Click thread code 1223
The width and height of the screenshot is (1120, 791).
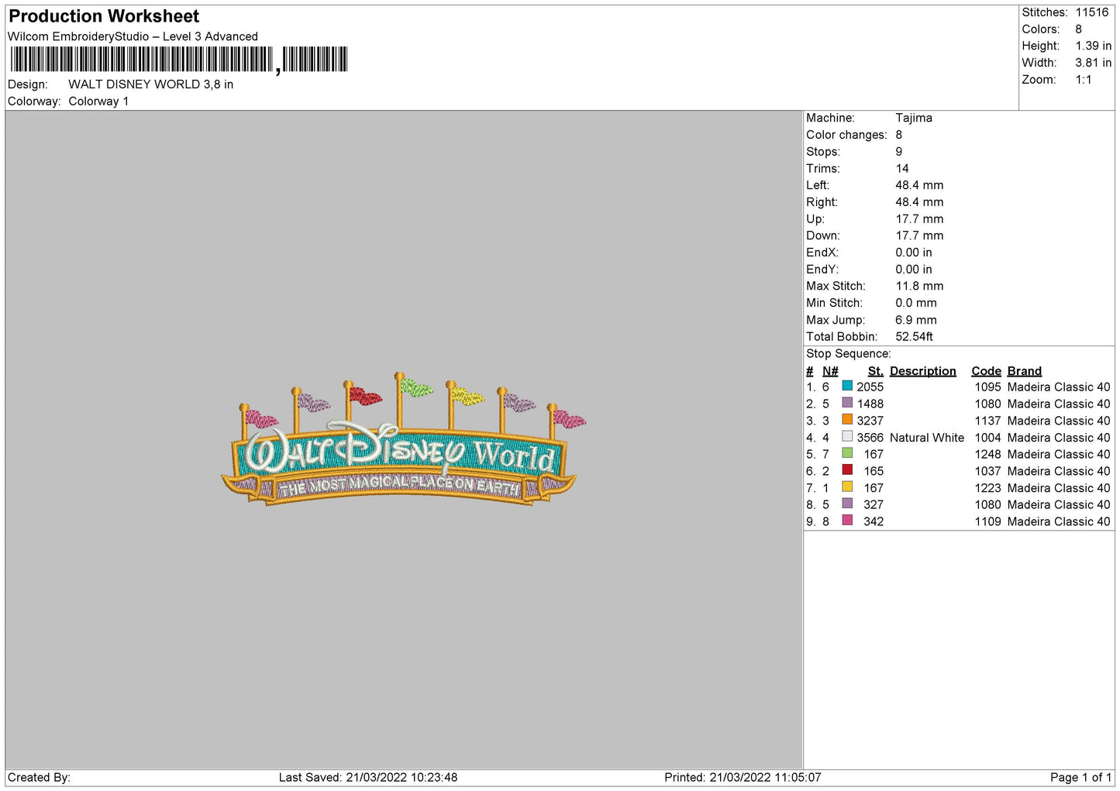point(987,488)
